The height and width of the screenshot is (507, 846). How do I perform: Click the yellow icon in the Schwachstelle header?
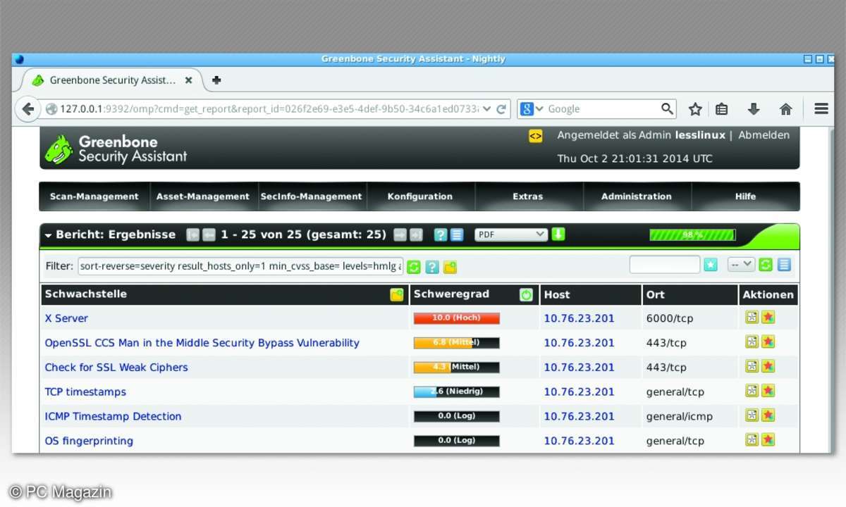pyautogui.click(x=397, y=294)
